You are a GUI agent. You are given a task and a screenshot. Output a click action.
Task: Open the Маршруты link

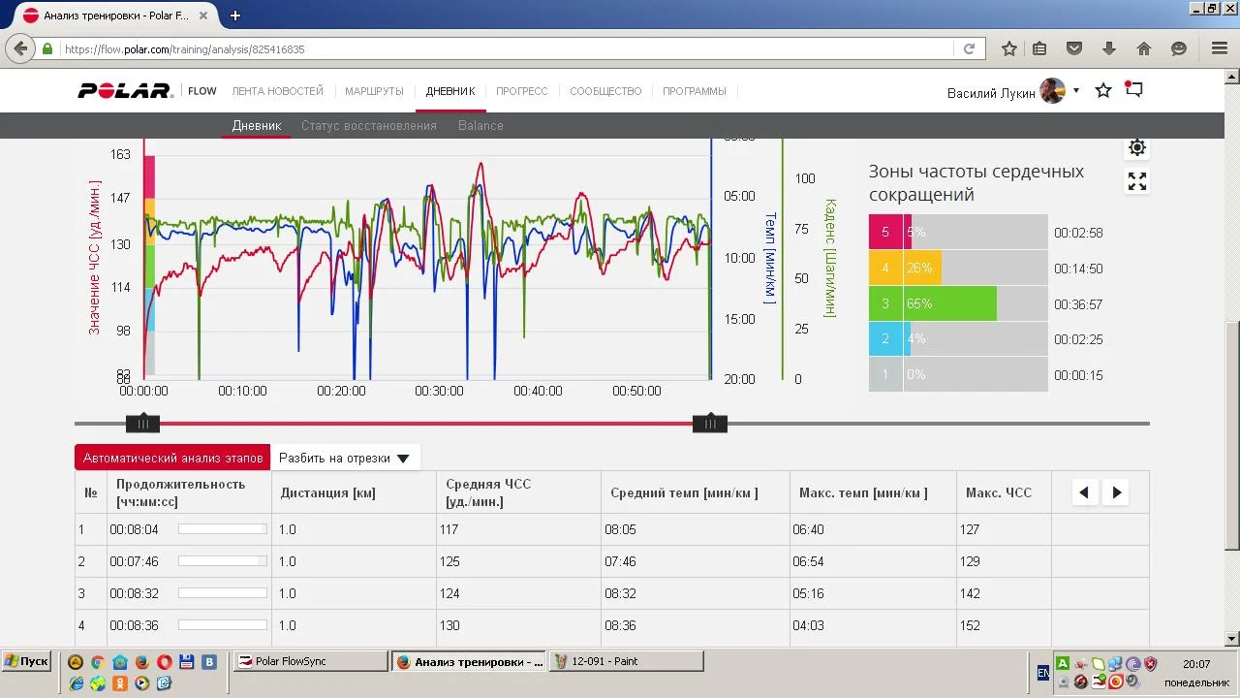click(374, 91)
